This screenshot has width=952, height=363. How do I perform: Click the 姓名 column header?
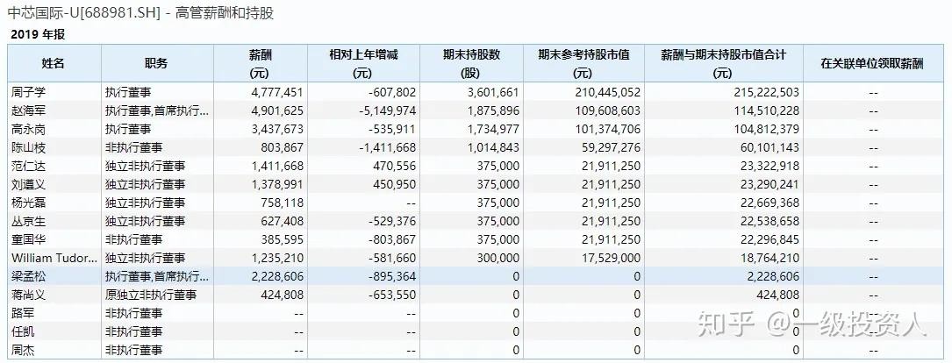pos(54,63)
